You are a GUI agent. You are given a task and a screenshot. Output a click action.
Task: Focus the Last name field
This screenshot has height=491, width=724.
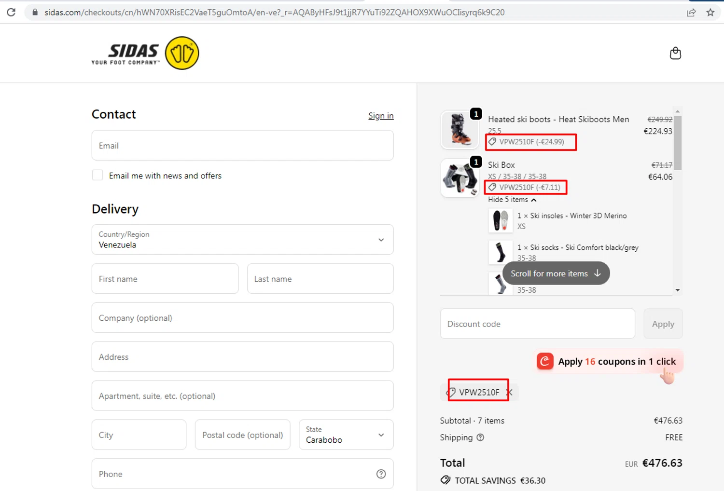[320, 278]
